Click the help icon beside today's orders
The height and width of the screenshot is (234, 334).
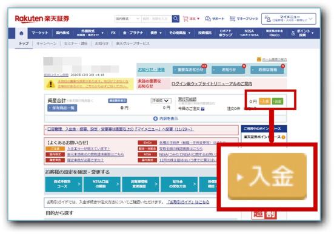[x=202, y=109]
